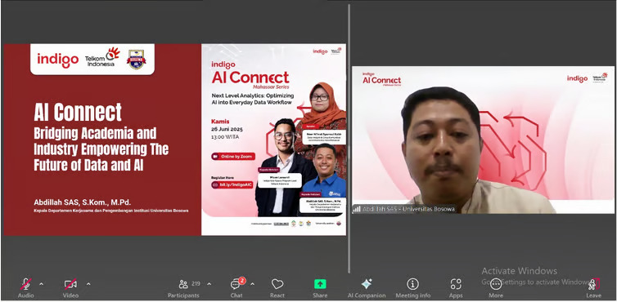Click the divider handle between share and video
This screenshot has height=302, width=617.
(349, 138)
